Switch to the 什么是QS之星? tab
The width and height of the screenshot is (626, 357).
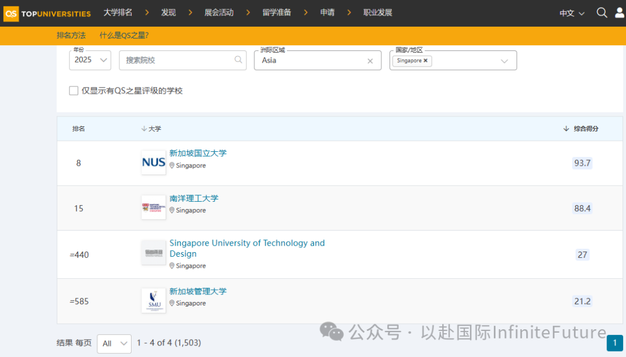pos(124,35)
